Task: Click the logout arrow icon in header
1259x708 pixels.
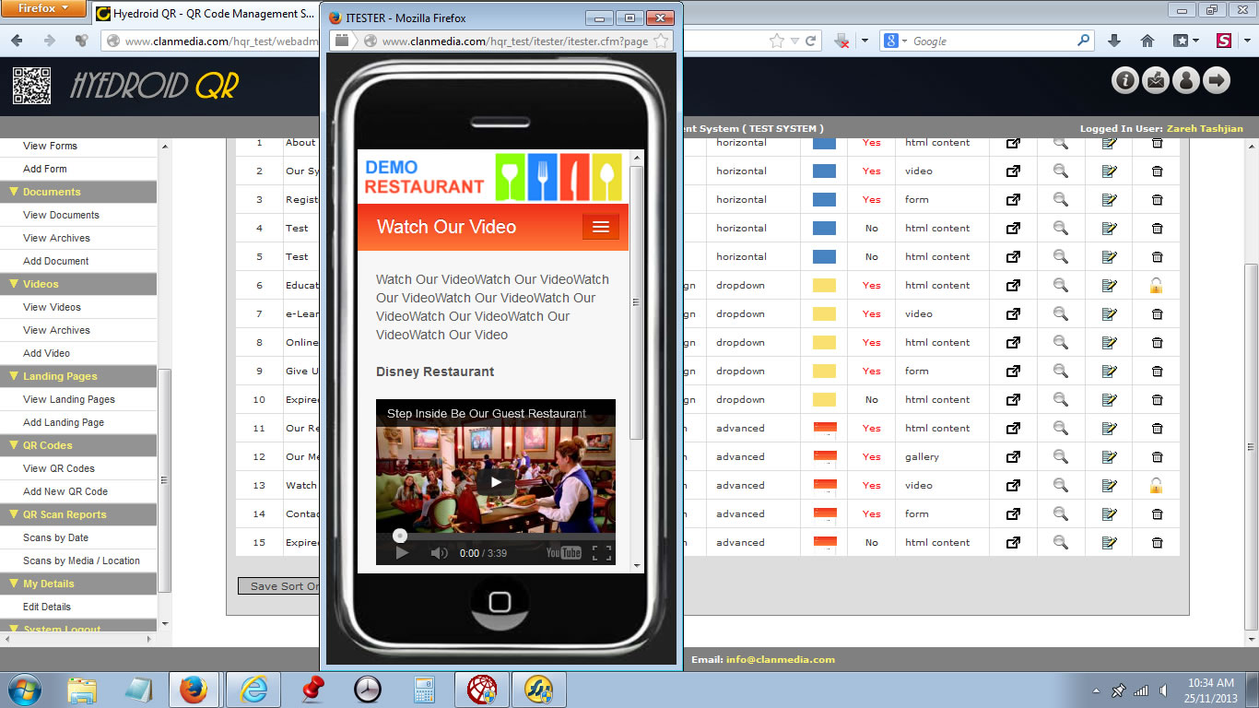Action: pos(1217,81)
